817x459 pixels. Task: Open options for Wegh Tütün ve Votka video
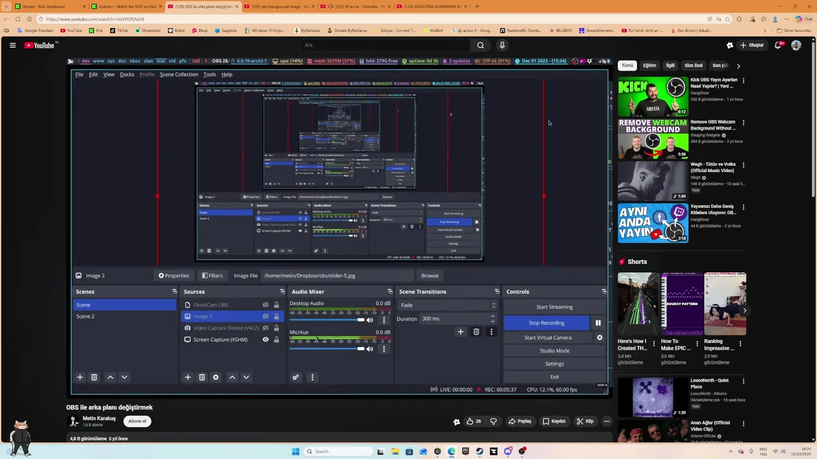[x=744, y=165]
